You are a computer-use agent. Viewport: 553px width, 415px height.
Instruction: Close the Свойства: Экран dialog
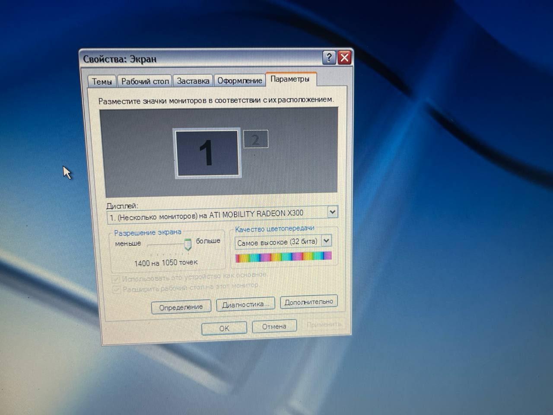pyautogui.click(x=344, y=57)
